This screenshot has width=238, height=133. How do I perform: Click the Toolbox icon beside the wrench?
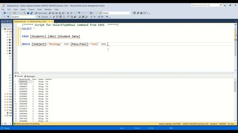coord(141,13)
